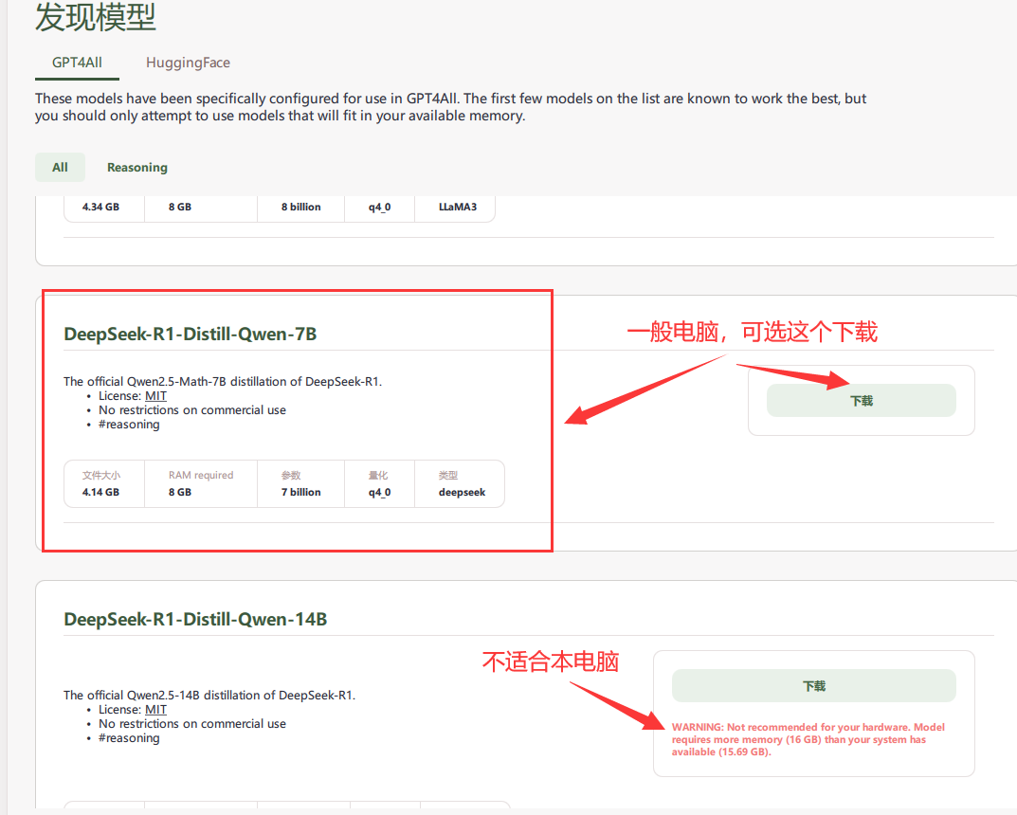Select the All filter chip

click(61, 168)
